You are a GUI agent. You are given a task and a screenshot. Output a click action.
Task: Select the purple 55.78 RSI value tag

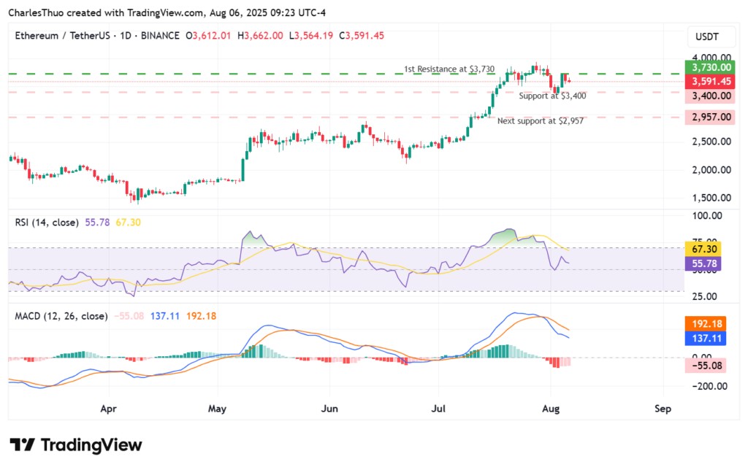pyautogui.click(x=703, y=263)
